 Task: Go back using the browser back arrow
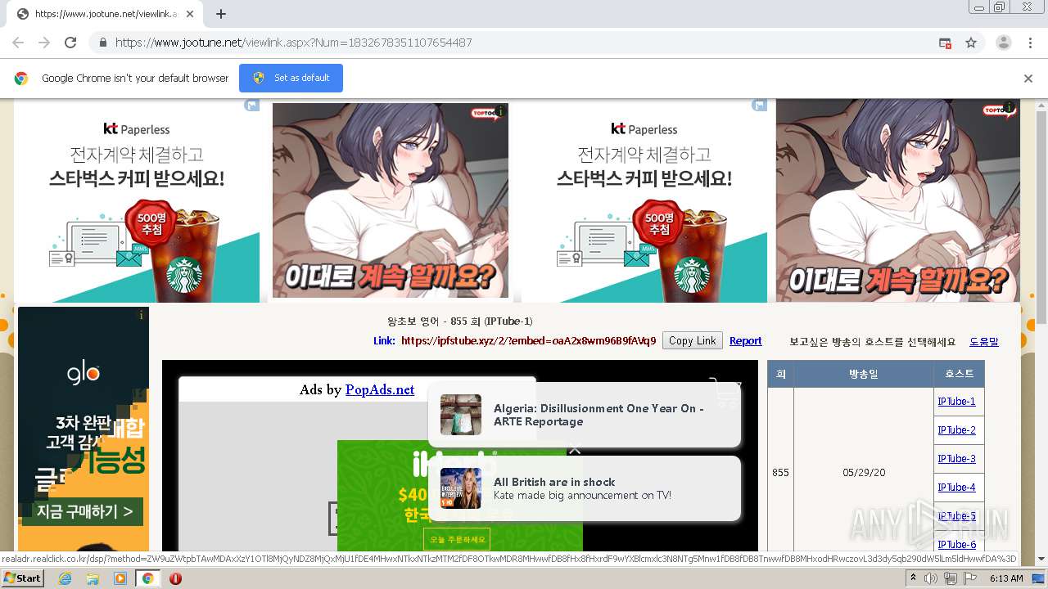[18, 43]
